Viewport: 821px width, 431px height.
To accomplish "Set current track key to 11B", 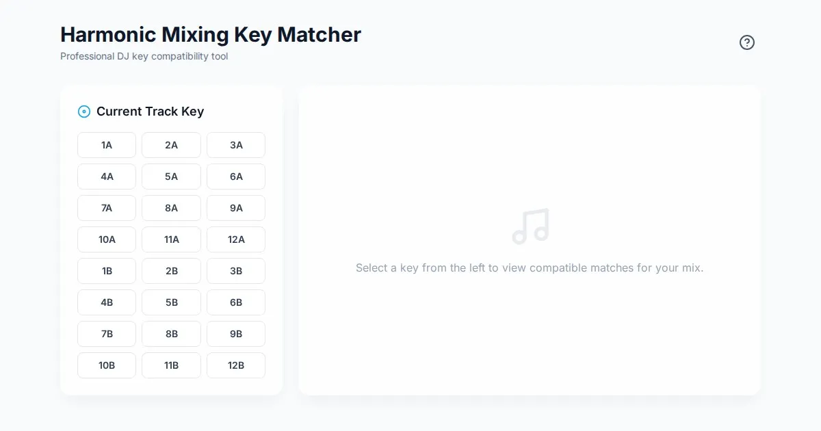I will (171, 365).
